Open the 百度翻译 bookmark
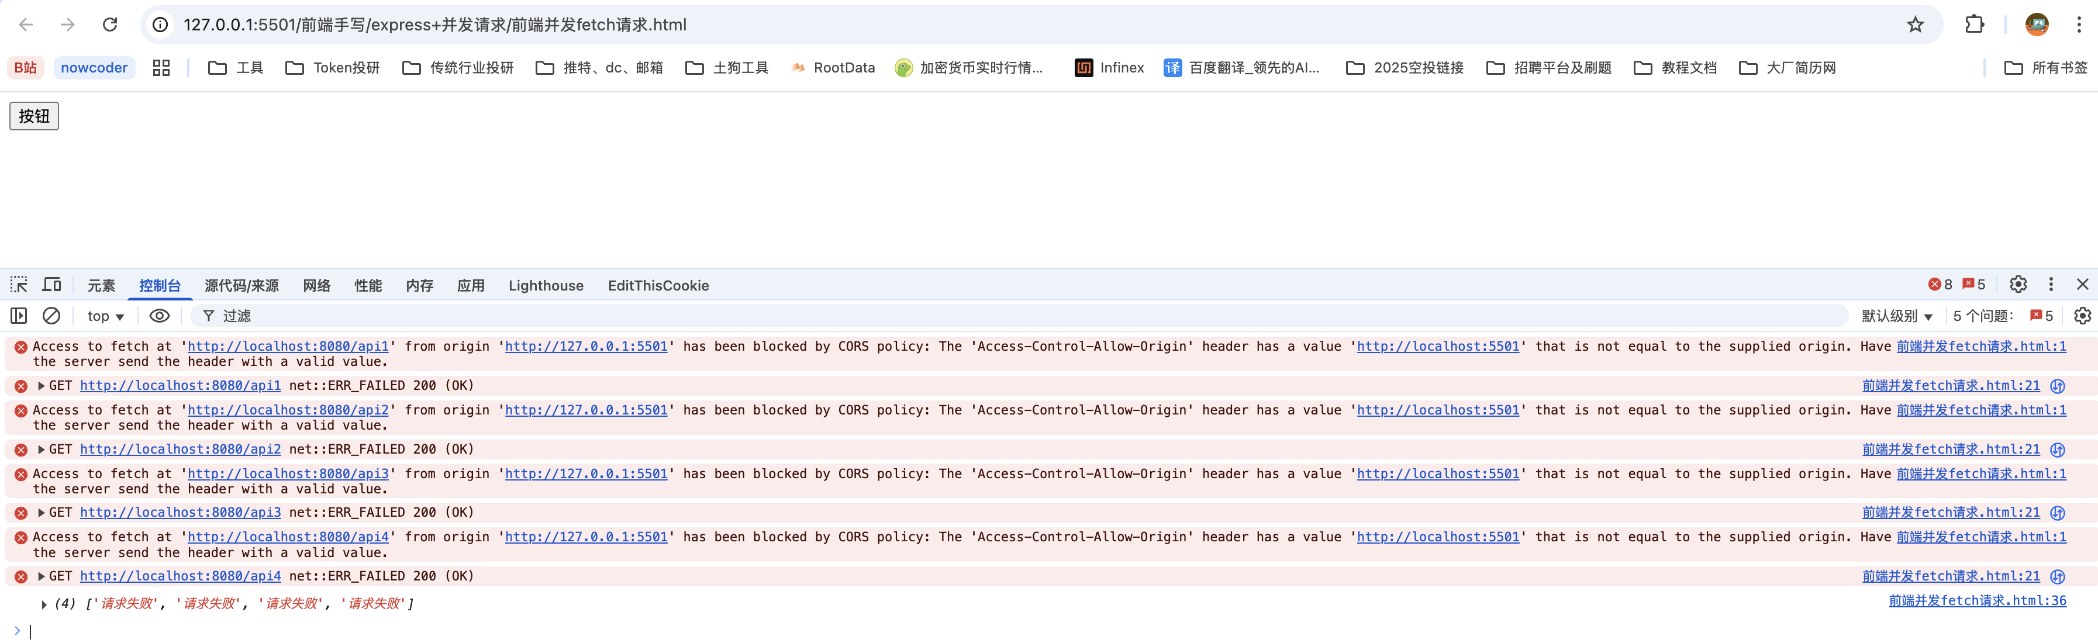Viewport: 2098px width, 643px height. click(x=1240, y=68)
